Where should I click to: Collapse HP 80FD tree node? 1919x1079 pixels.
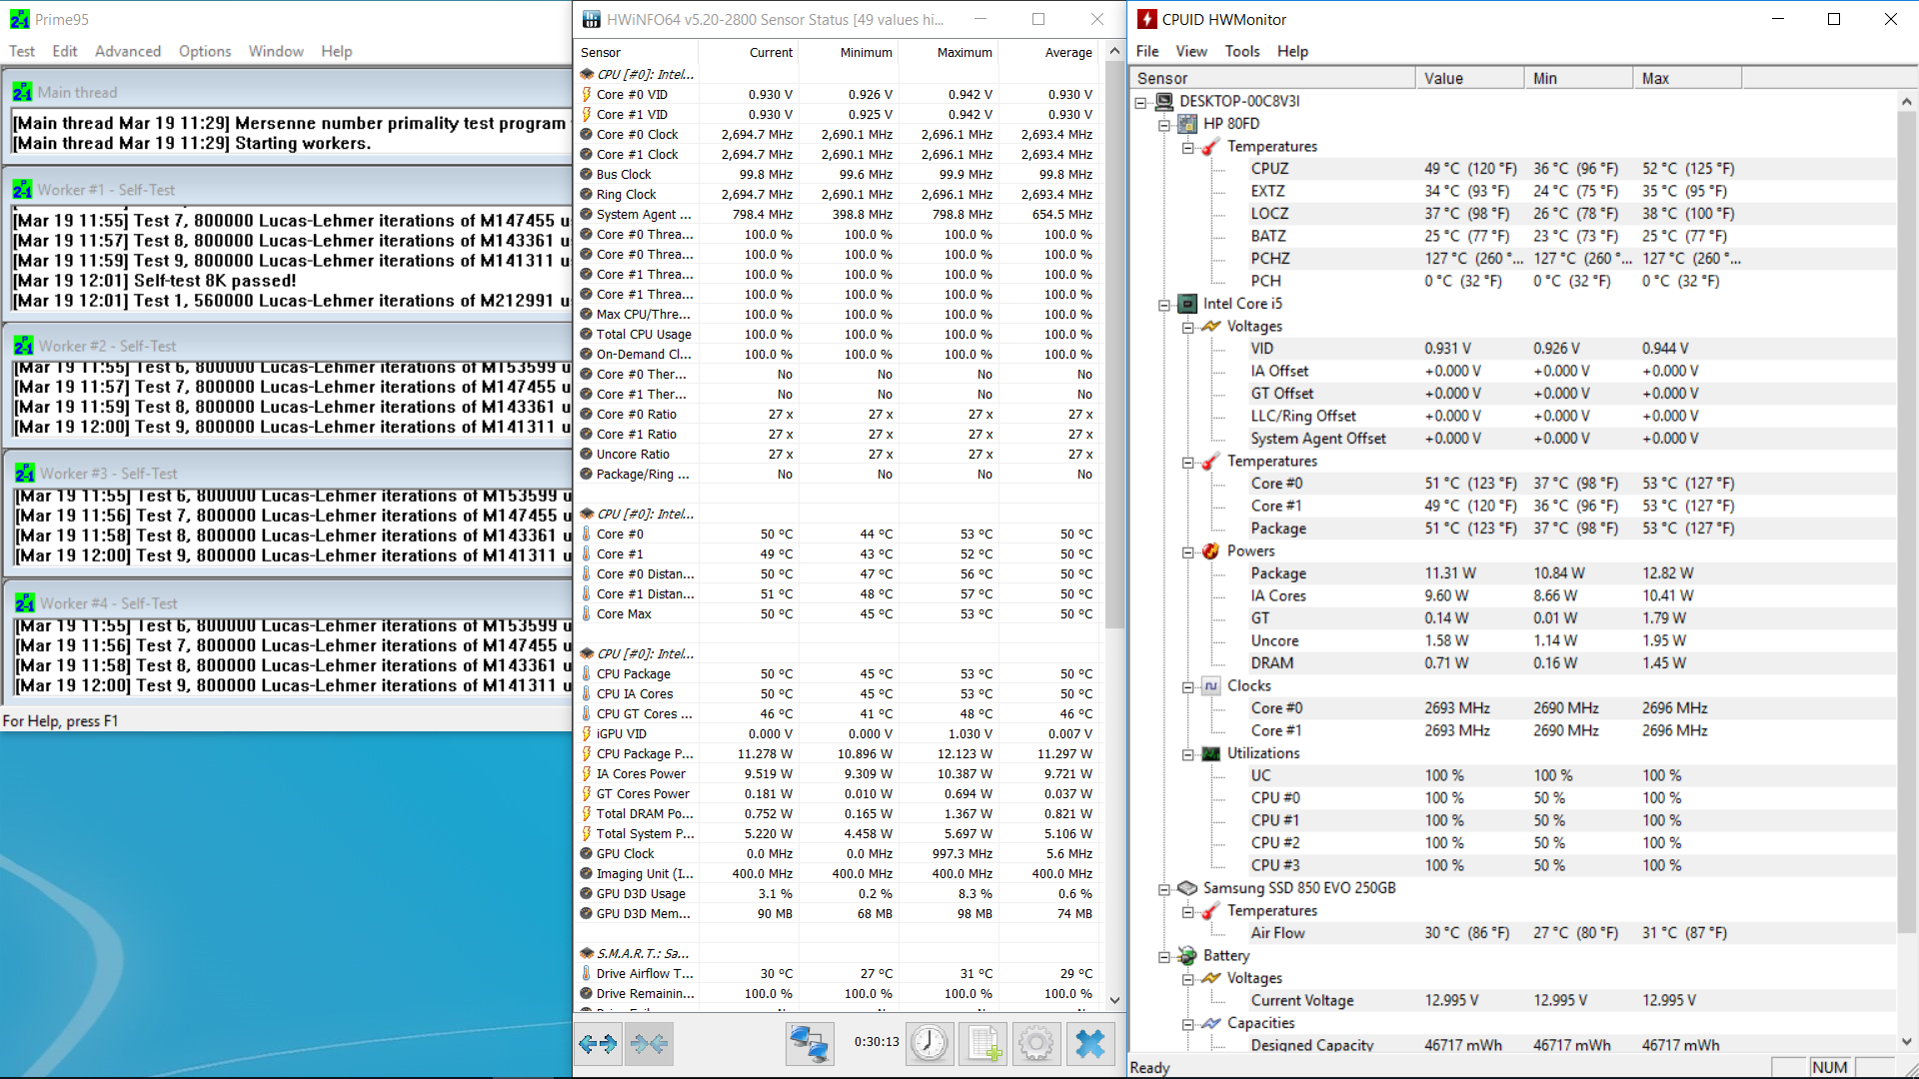click(1164, 125)
